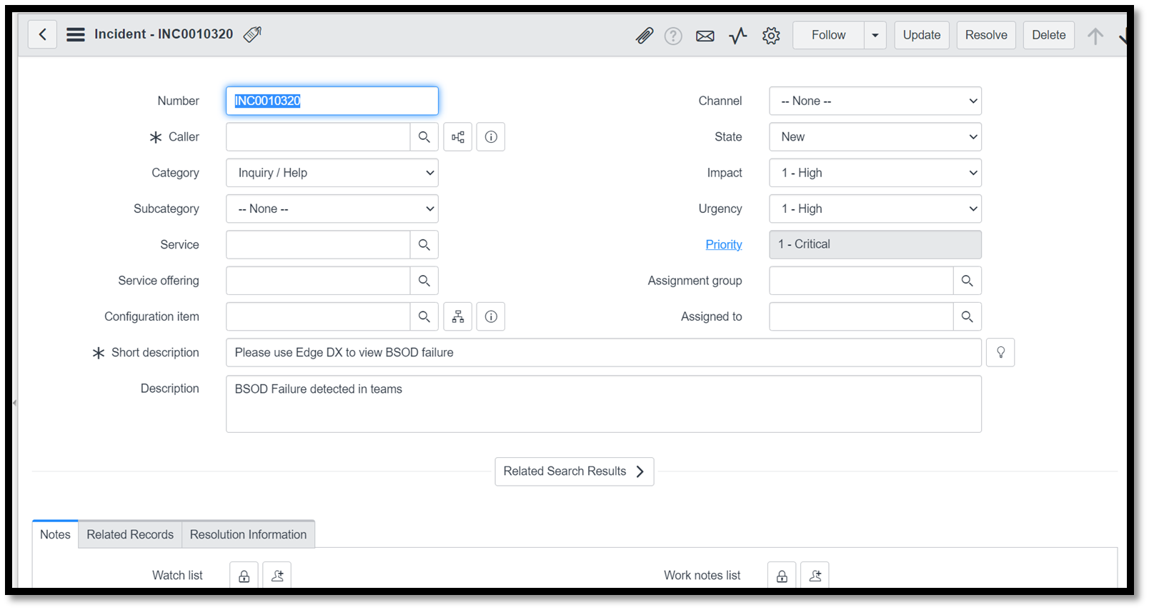
Task: Show Configuration item dependency map icon
Action: tap(457, 316)
